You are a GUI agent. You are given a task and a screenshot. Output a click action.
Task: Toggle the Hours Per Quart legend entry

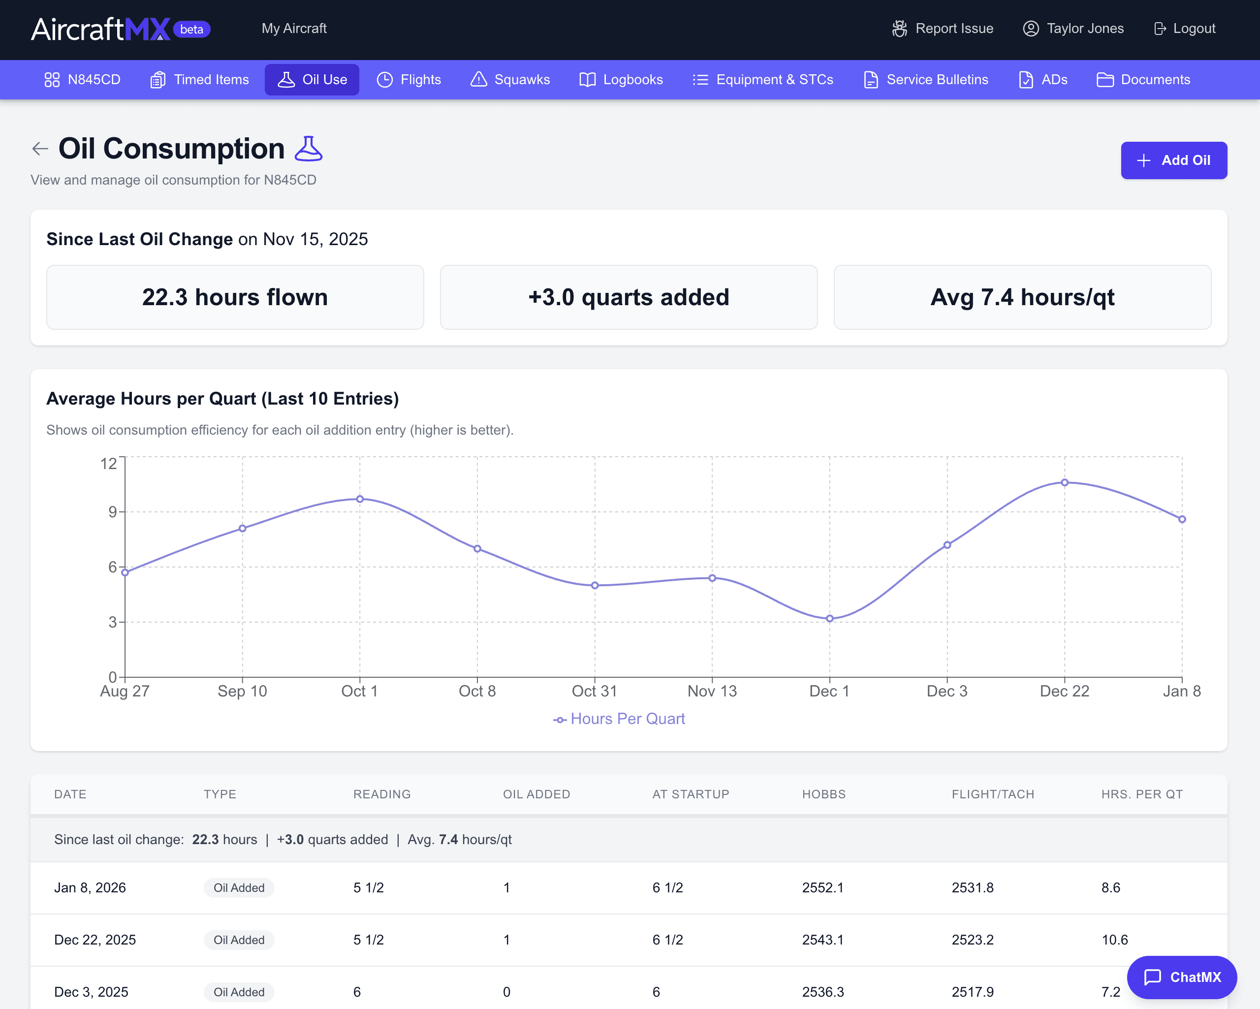coord(619,719)
